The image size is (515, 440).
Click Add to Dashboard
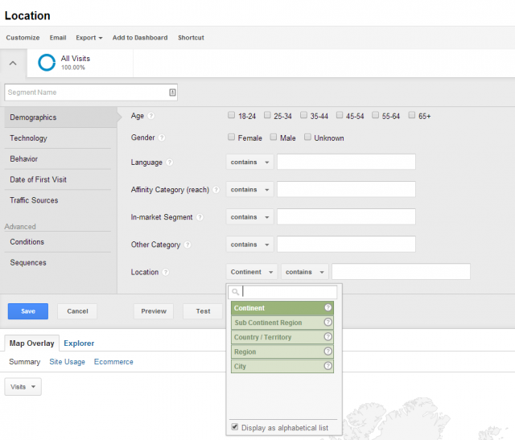(x=140, y=38)
